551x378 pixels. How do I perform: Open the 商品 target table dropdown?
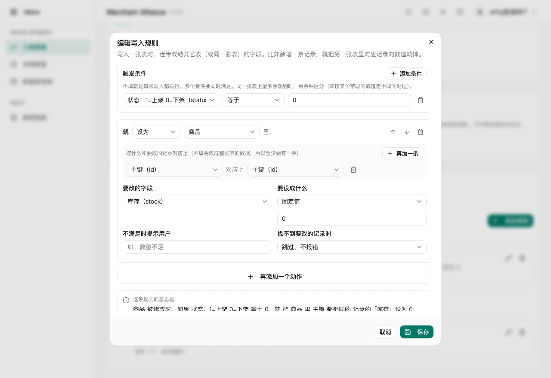pyautogui.click(x=222, y=132)
